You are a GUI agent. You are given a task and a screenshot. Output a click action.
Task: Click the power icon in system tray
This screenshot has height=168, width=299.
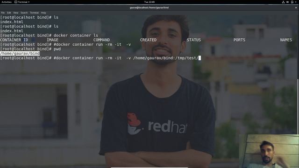(292, 2)
